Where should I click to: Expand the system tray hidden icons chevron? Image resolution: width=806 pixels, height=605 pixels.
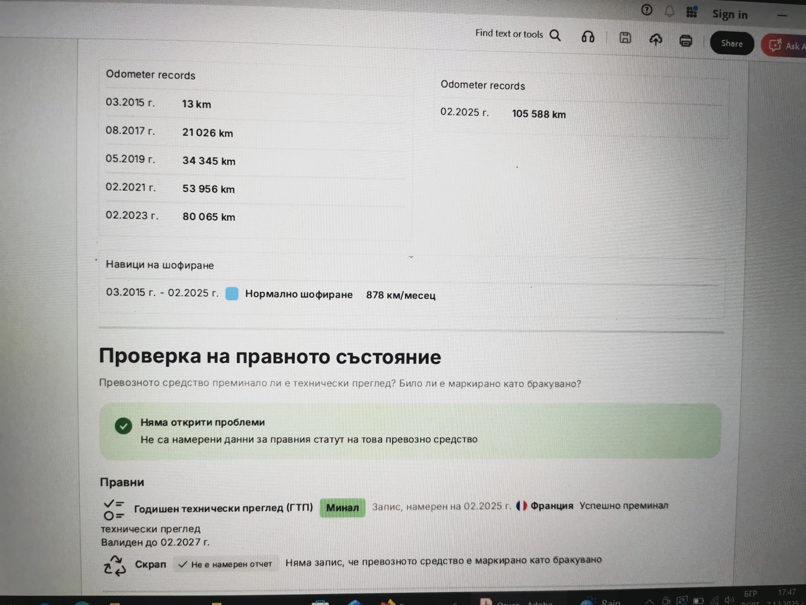(x=649, y=601)
